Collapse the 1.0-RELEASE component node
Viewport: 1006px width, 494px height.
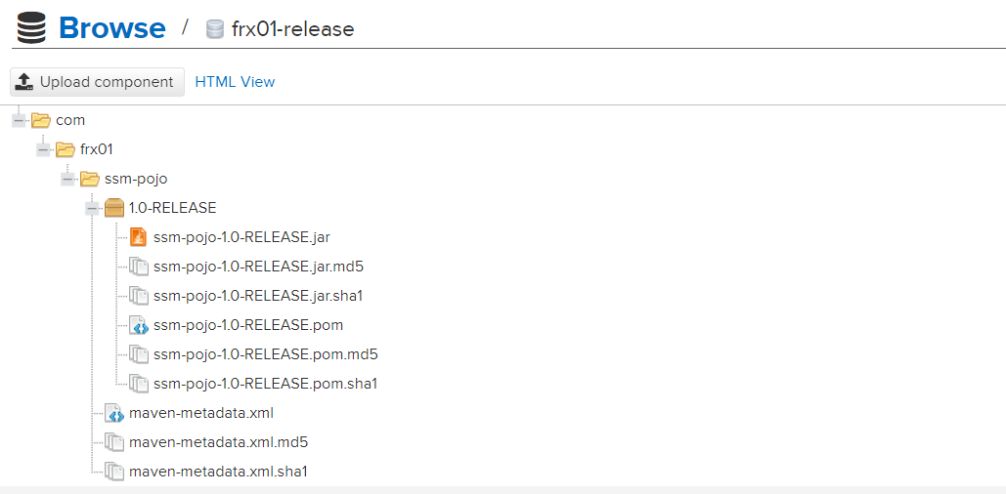[x=92, y=208]
